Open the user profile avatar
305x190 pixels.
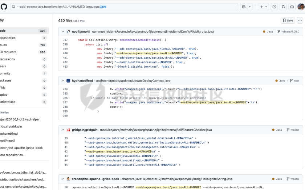pos(301,7)
